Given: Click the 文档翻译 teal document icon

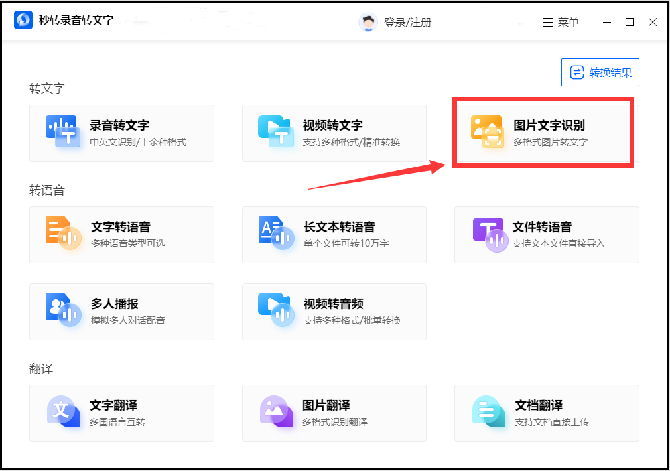Looking at the screenshot, I should (x=489, y=411).
